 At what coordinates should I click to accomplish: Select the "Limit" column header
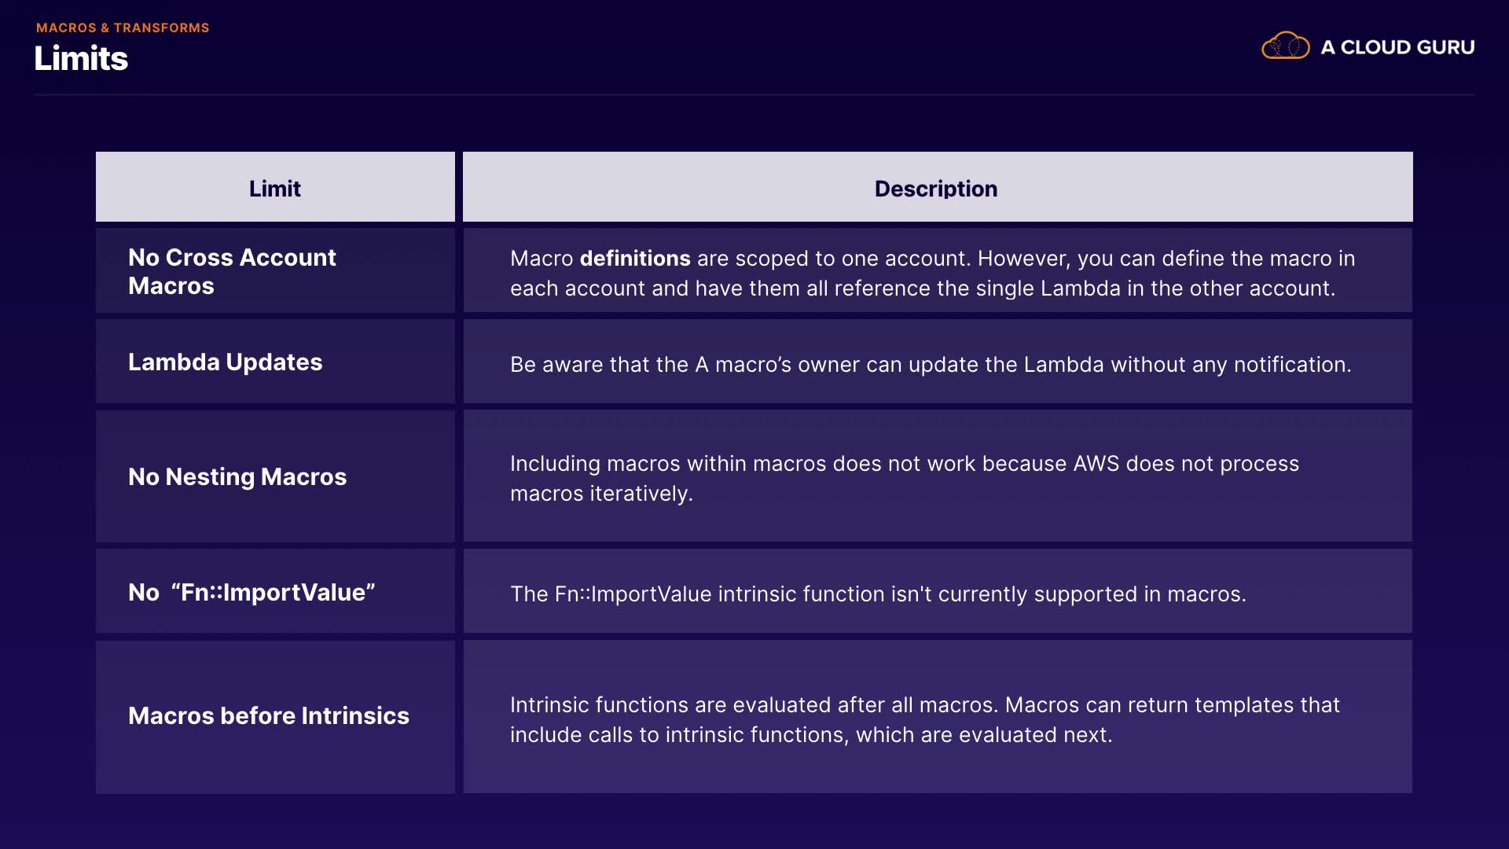(x=275, y=189)
